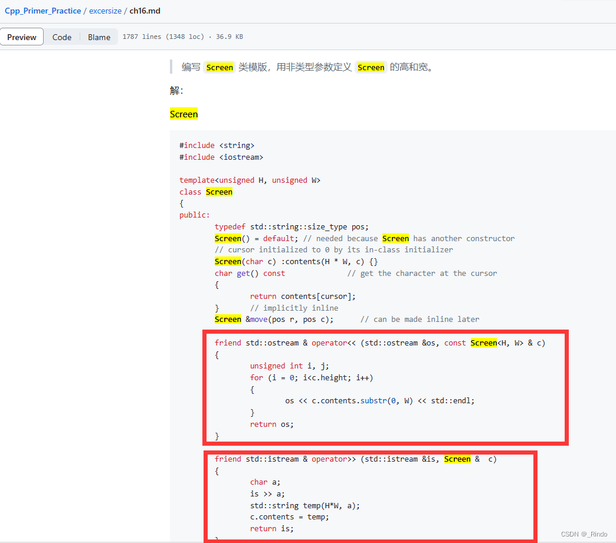Click the #include <iostream> line
The width and height of the screenshot is (616, 543).
coord(220,157)
